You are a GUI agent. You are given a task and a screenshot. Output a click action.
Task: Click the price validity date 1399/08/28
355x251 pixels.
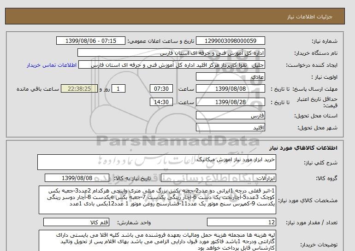point(230,102)
